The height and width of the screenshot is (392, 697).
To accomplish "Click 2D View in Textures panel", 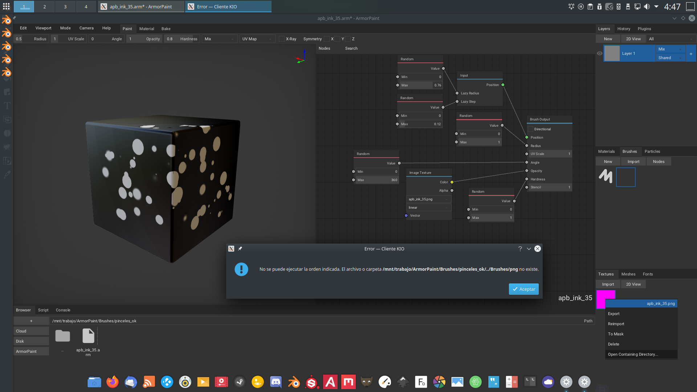I will click(633, 284).
